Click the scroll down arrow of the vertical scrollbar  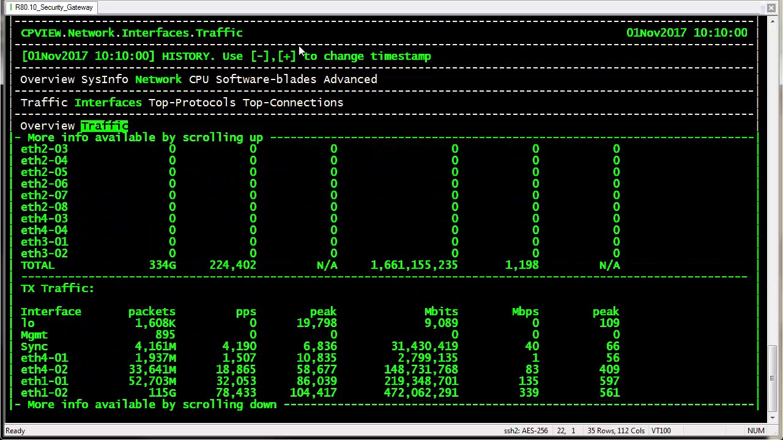click(x=773, y=417)
